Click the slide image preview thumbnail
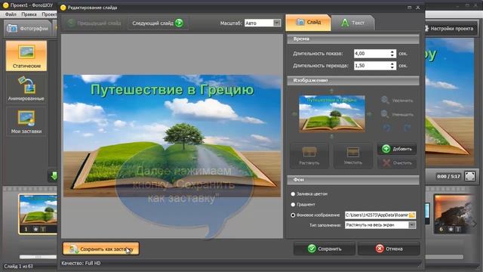 [332, 114]
